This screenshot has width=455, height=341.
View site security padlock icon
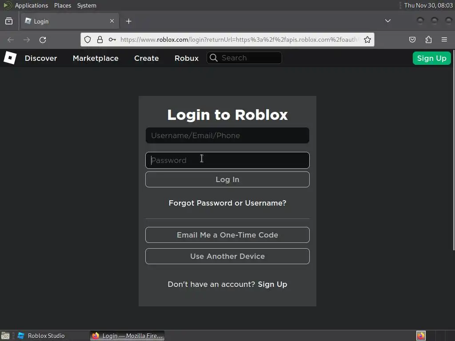tap(100, 40)
